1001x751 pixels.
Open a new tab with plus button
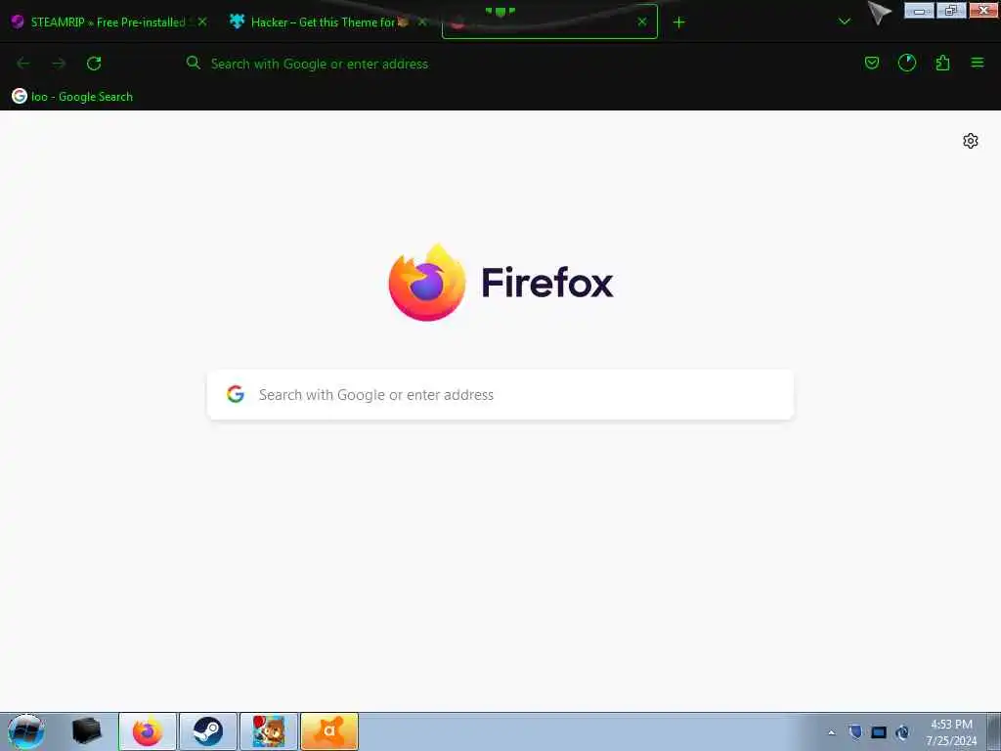(678, 22)
